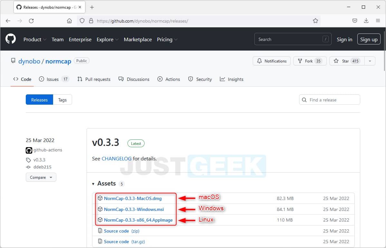This screenshot has width=386, height=248.
Task: Reload the page with refresh icon
Action: coord(31,21)
